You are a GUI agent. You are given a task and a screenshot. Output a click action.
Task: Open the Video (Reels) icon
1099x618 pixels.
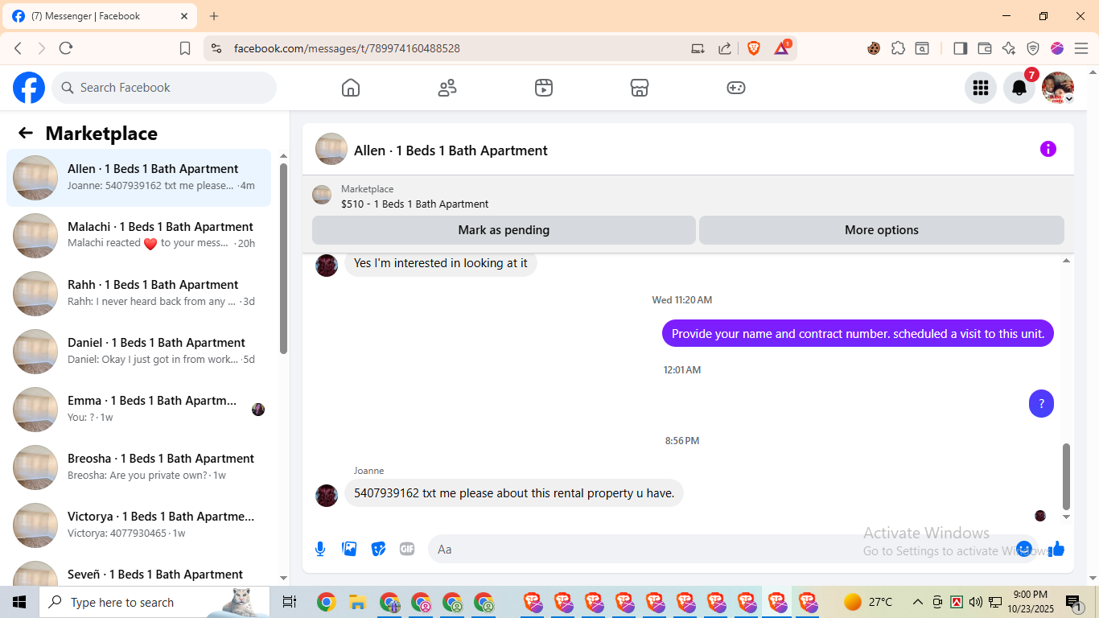544,88
